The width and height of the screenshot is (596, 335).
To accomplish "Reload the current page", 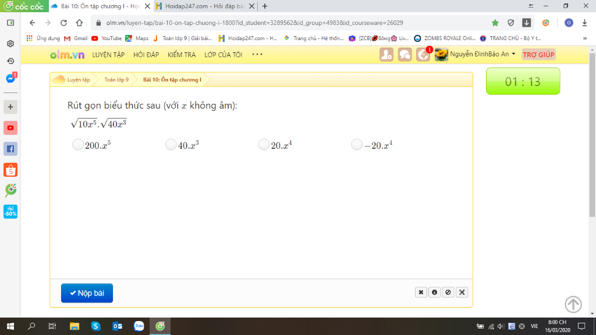I will click(63, 23).
